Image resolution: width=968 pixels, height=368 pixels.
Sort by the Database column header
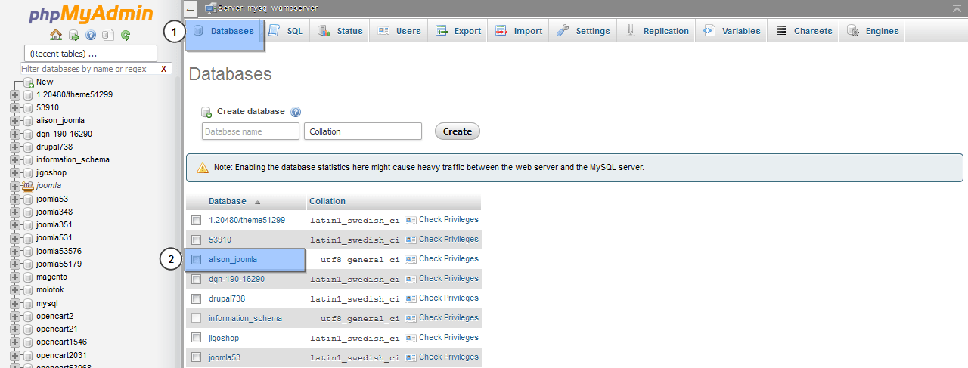(x=228, y=201)
